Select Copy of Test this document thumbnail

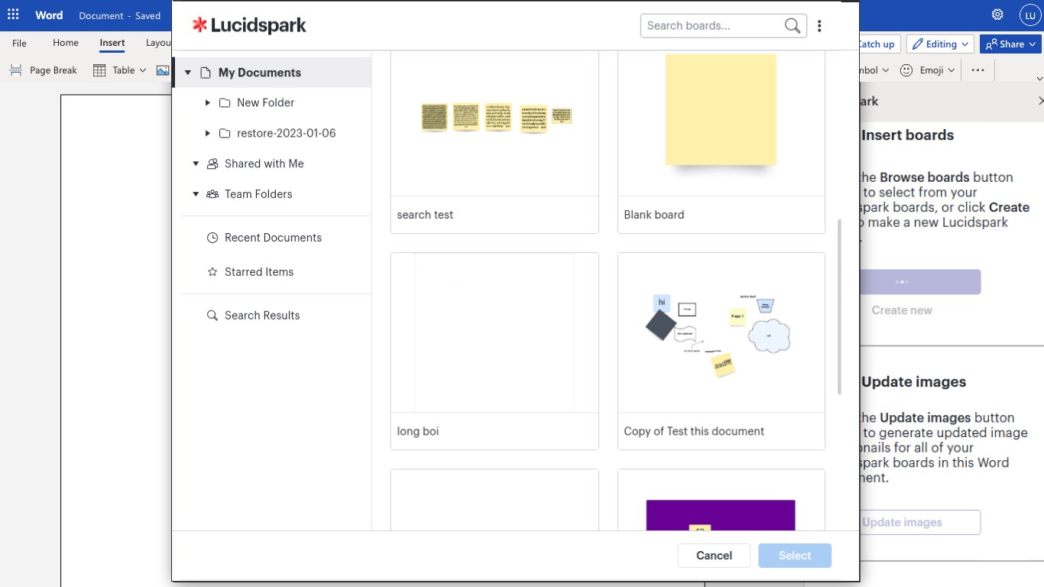pos(721,332)
